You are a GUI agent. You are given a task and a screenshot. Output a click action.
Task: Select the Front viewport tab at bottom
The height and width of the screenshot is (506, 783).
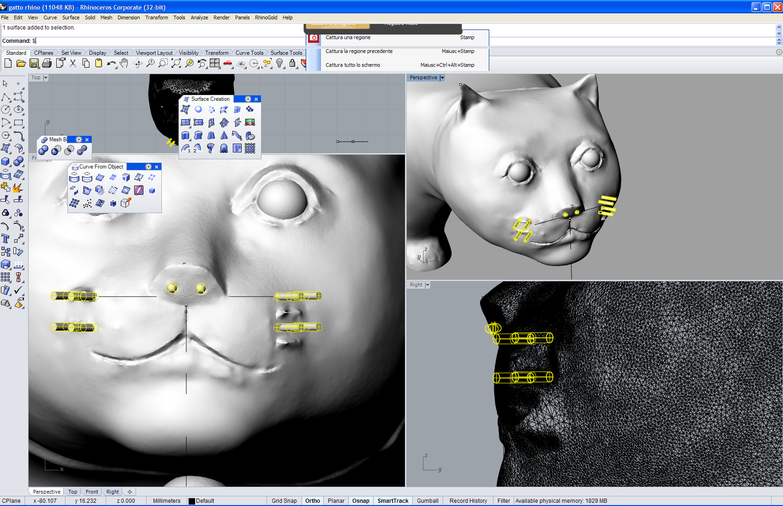click(x=92, y=492)
